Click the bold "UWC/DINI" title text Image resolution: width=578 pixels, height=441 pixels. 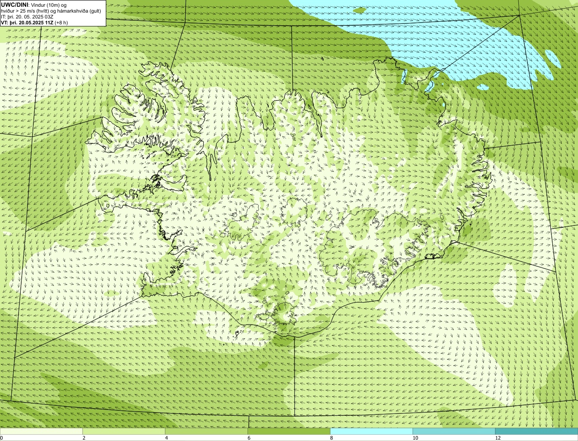pyautogui.click(x=14, y=5)
